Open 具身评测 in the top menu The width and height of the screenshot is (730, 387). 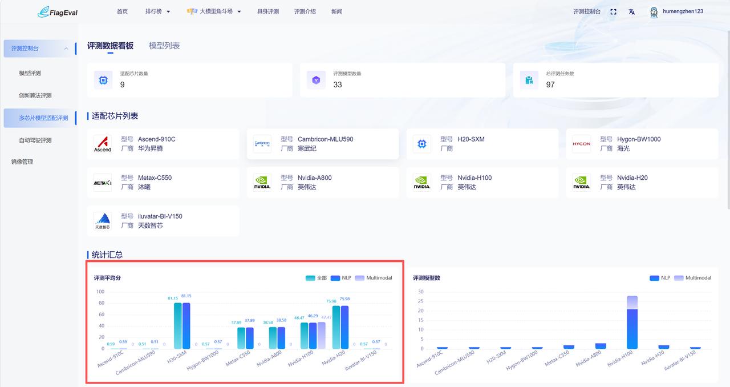coord(268,11)
